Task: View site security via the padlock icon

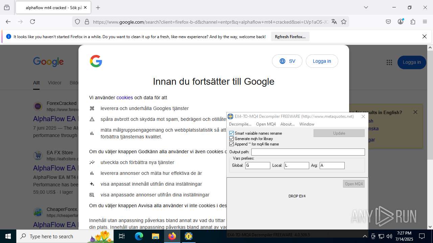Action: pos(87,22)
